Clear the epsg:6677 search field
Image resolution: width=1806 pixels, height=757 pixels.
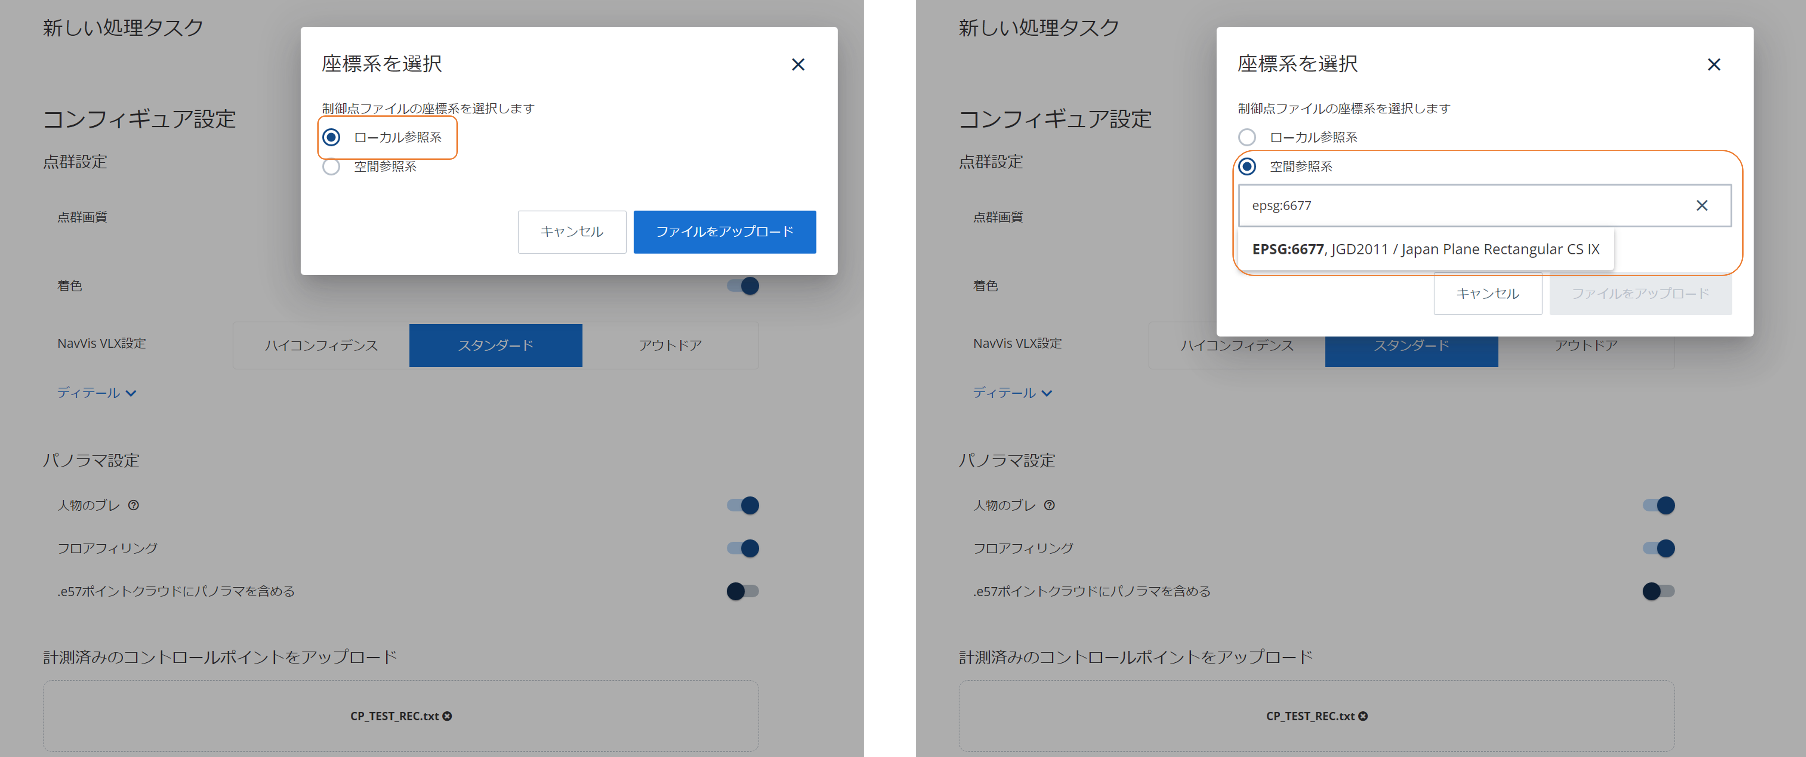coord(1701,205)
